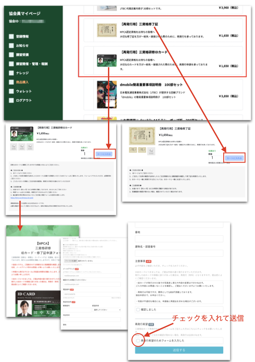Check 再発行希望のためフォームを入力した checkbox
The height and width of the screenshot is (362, 255).
tap(138, 341)
